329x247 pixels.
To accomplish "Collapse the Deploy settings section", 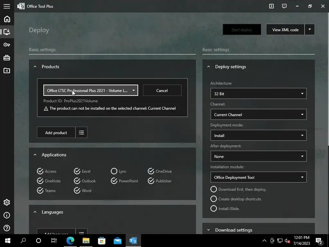I will 209,67.
